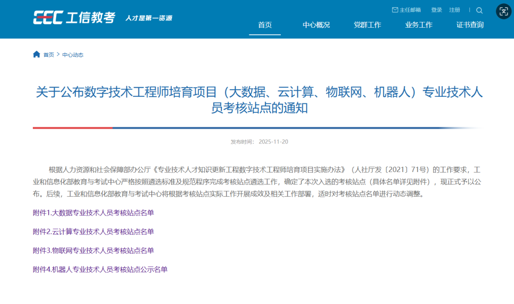Open 附件1 大数据 assessment site list
514x304 pixels.
[93, 213]
